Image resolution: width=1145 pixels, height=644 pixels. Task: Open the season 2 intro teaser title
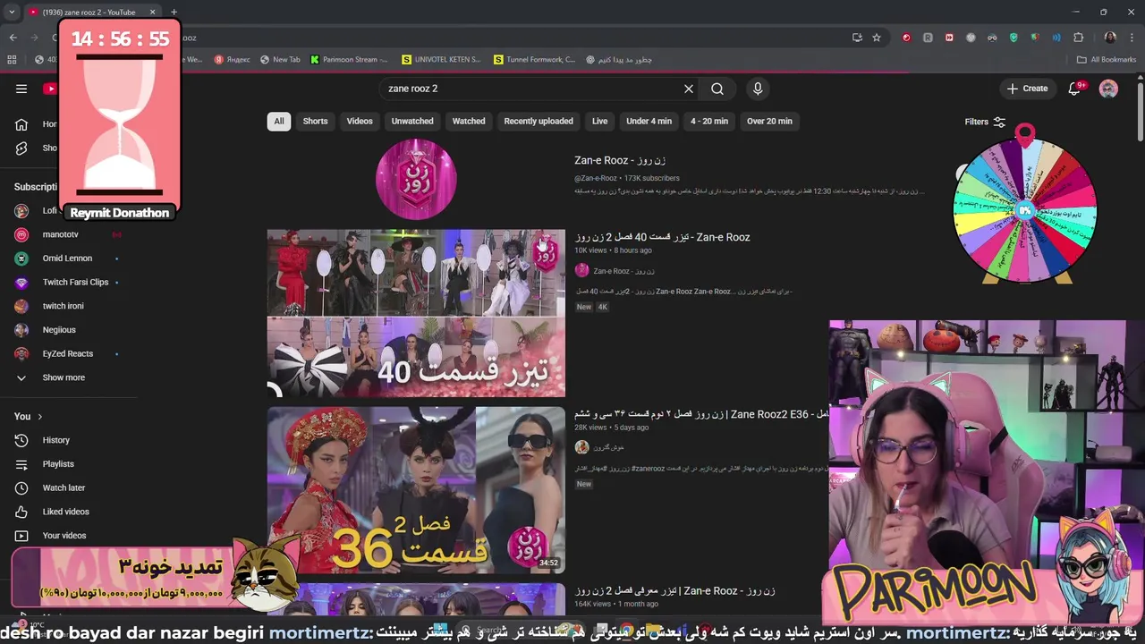pyautogui.click(x=674, y=591)
